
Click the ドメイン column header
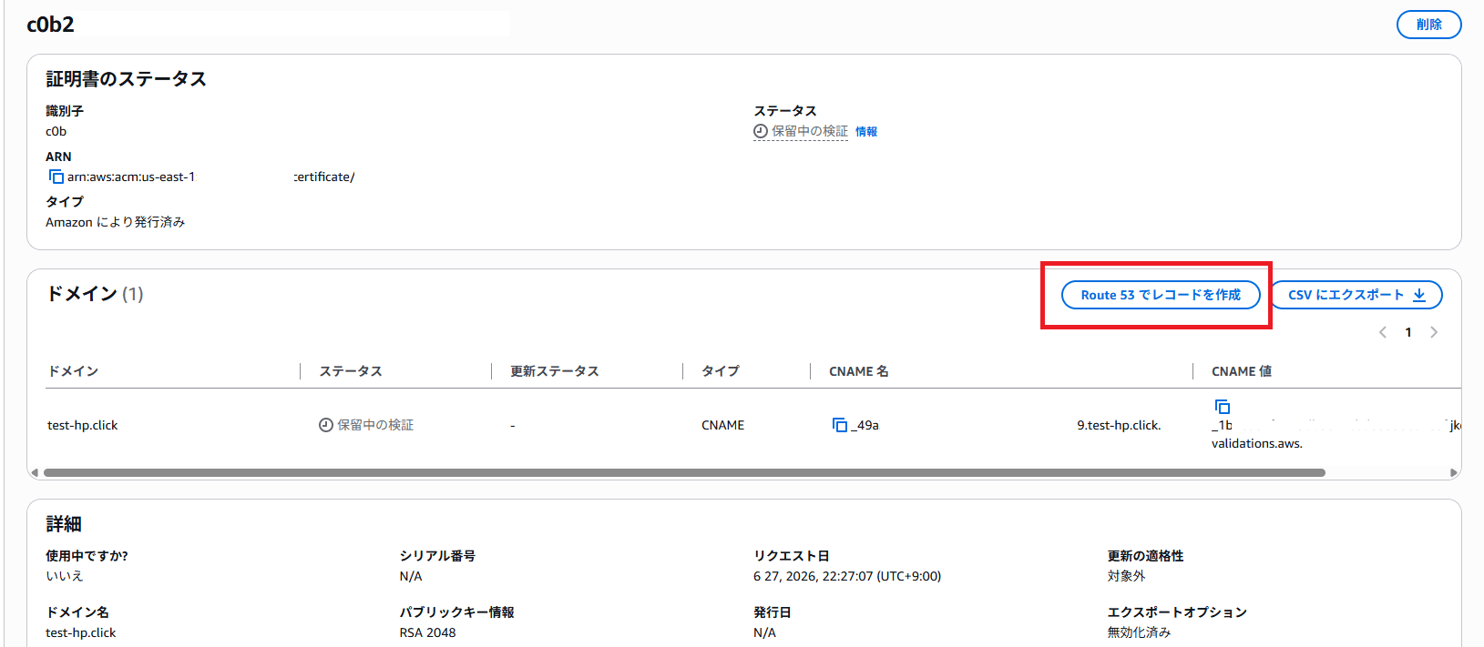[73, 371]
